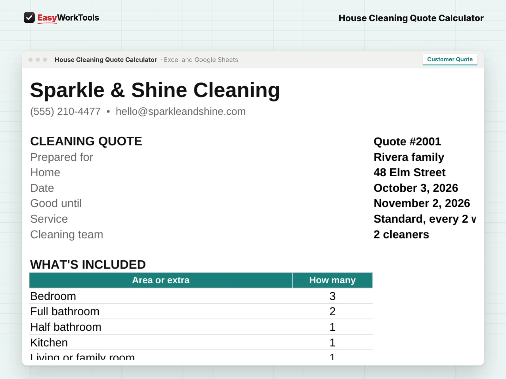Click the email hello@sparkleandshine.com

tap(181, 111)
